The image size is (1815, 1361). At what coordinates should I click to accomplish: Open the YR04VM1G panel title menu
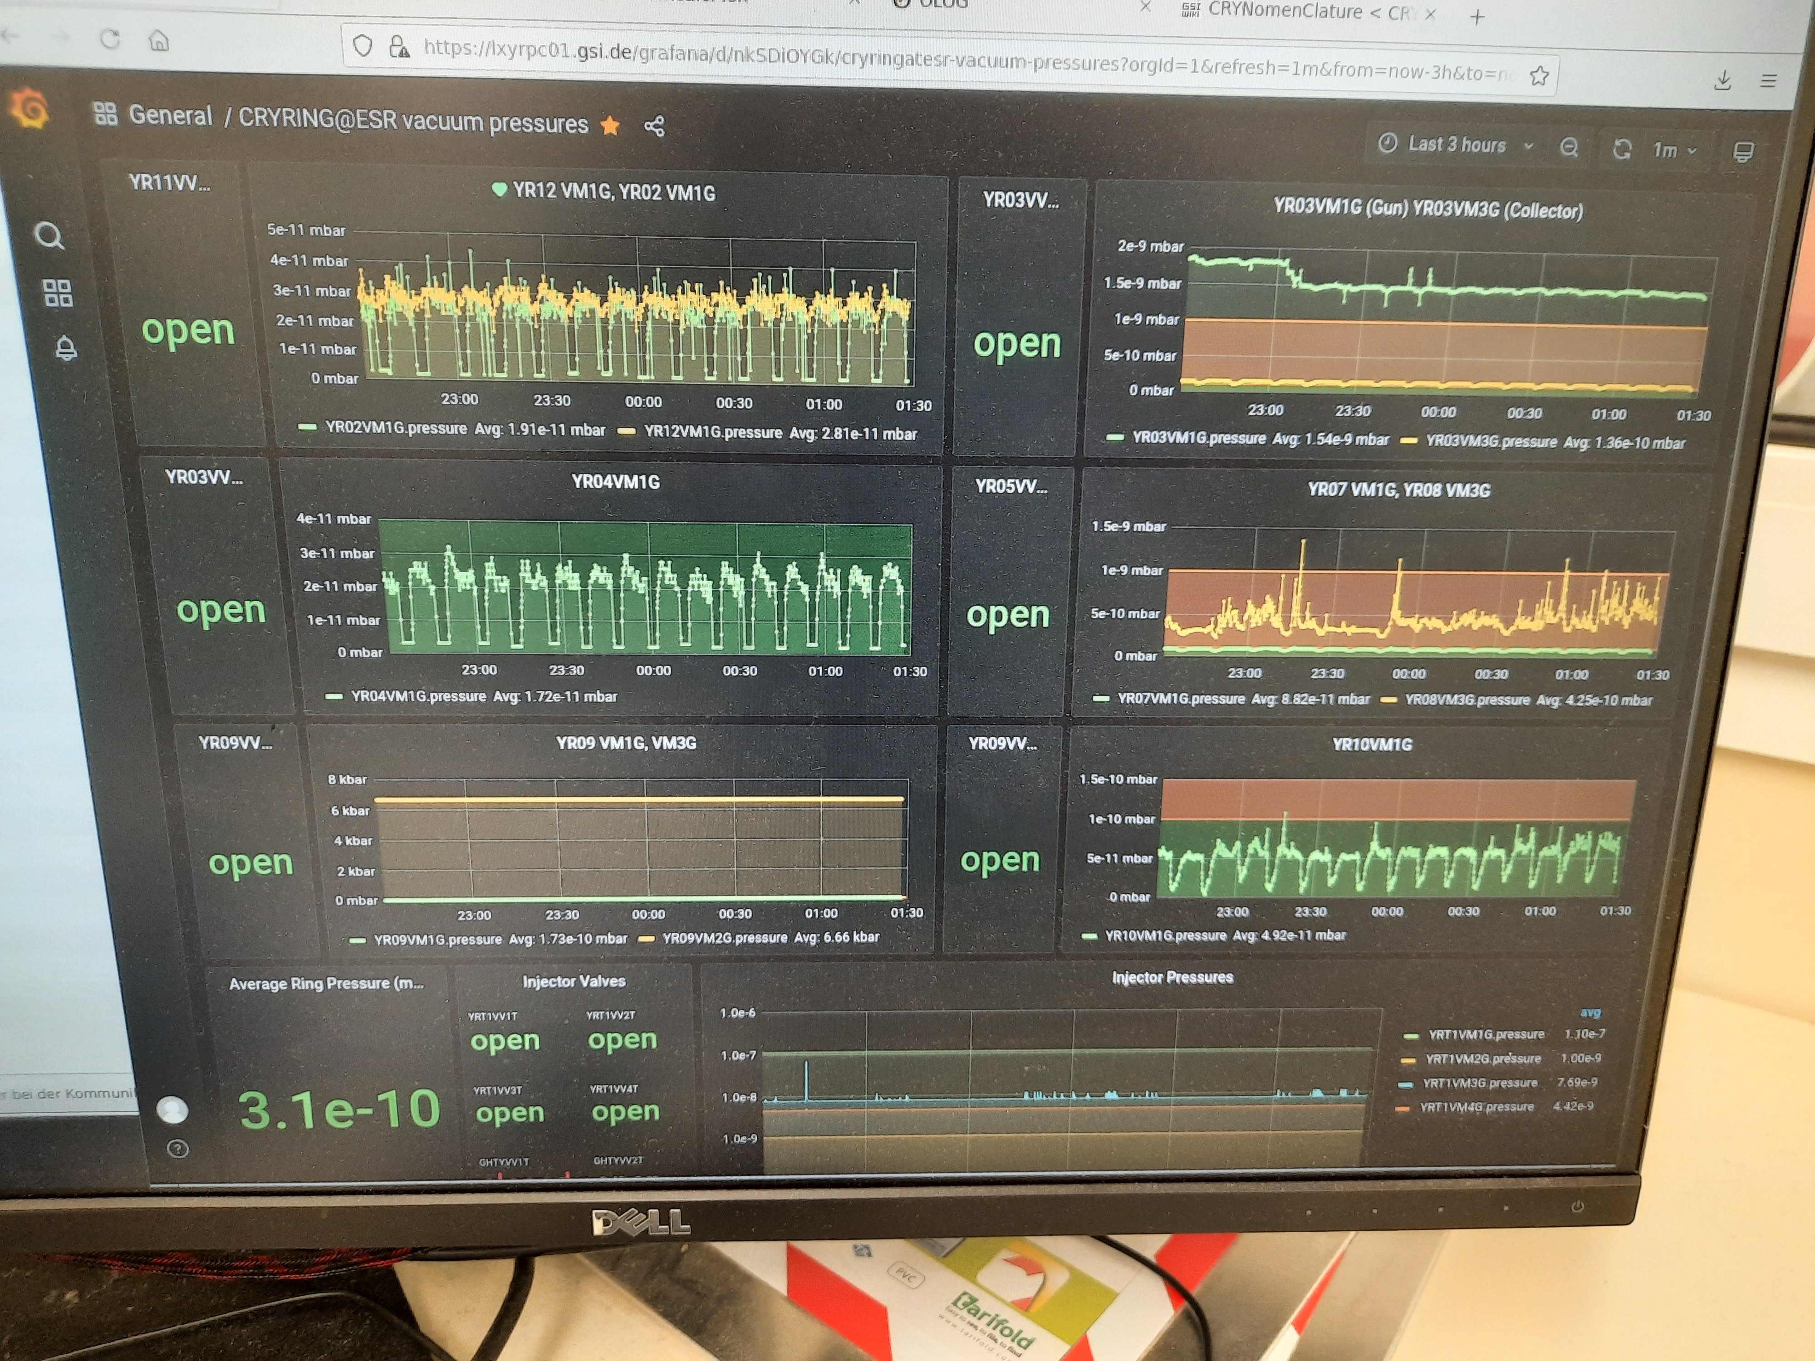pos(615,481)
